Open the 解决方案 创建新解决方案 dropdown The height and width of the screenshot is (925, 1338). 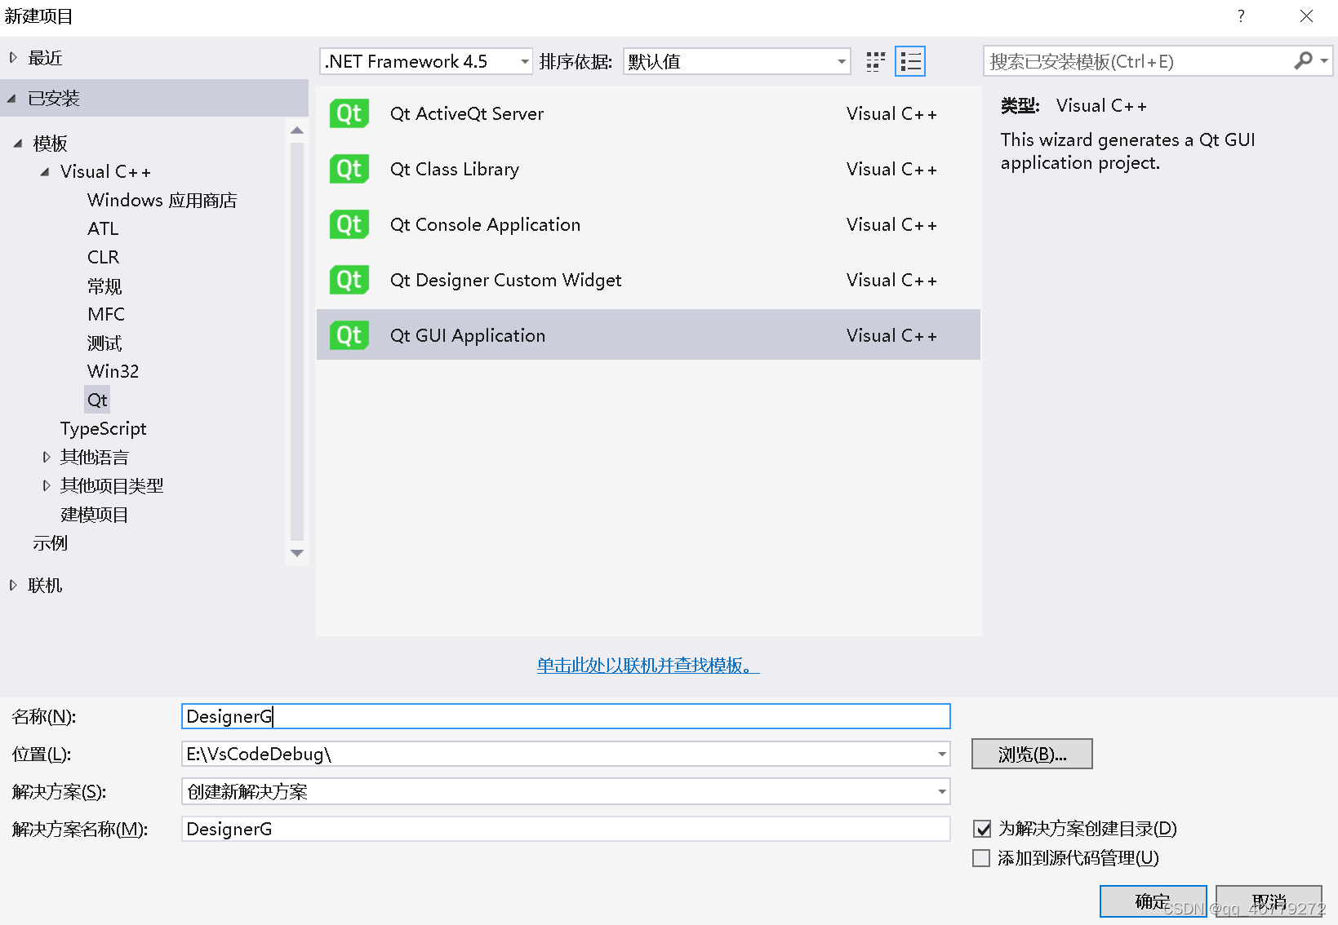[566, 791]
